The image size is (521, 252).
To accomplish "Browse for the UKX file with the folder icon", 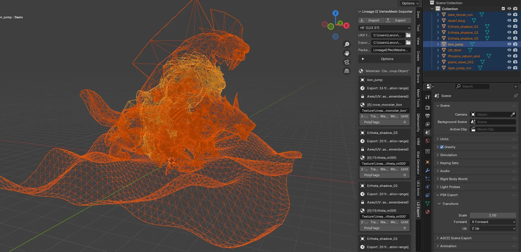I will 408,35.
